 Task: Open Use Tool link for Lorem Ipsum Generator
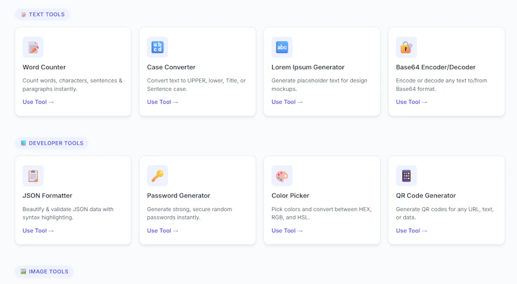click(x=287, y=102)
